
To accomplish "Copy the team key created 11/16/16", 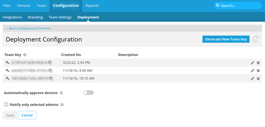I will pyautogui.click(x=51, y=79).
